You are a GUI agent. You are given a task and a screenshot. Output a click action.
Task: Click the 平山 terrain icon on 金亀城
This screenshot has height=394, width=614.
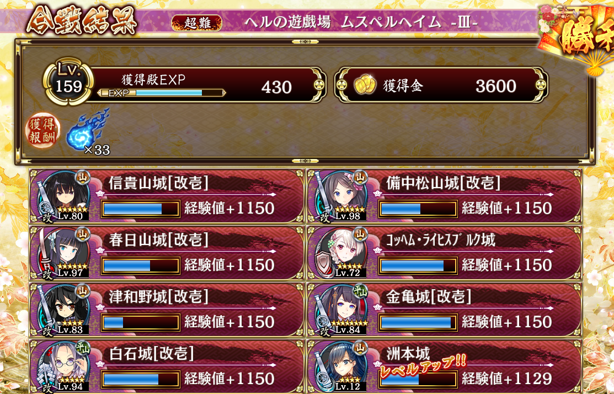tap(360, 291)
